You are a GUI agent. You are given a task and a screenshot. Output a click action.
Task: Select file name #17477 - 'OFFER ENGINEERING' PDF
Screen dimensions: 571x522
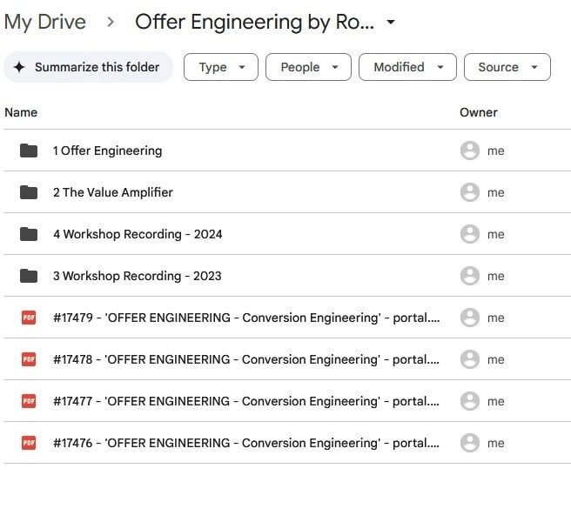(246, 401)
